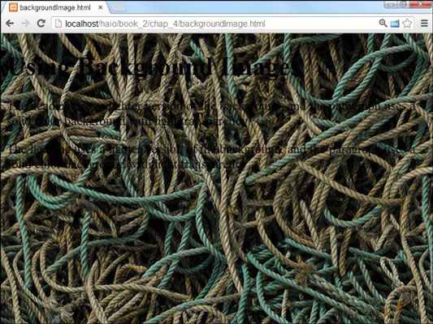Reload the page with the refresh icon

click(41, 23)
